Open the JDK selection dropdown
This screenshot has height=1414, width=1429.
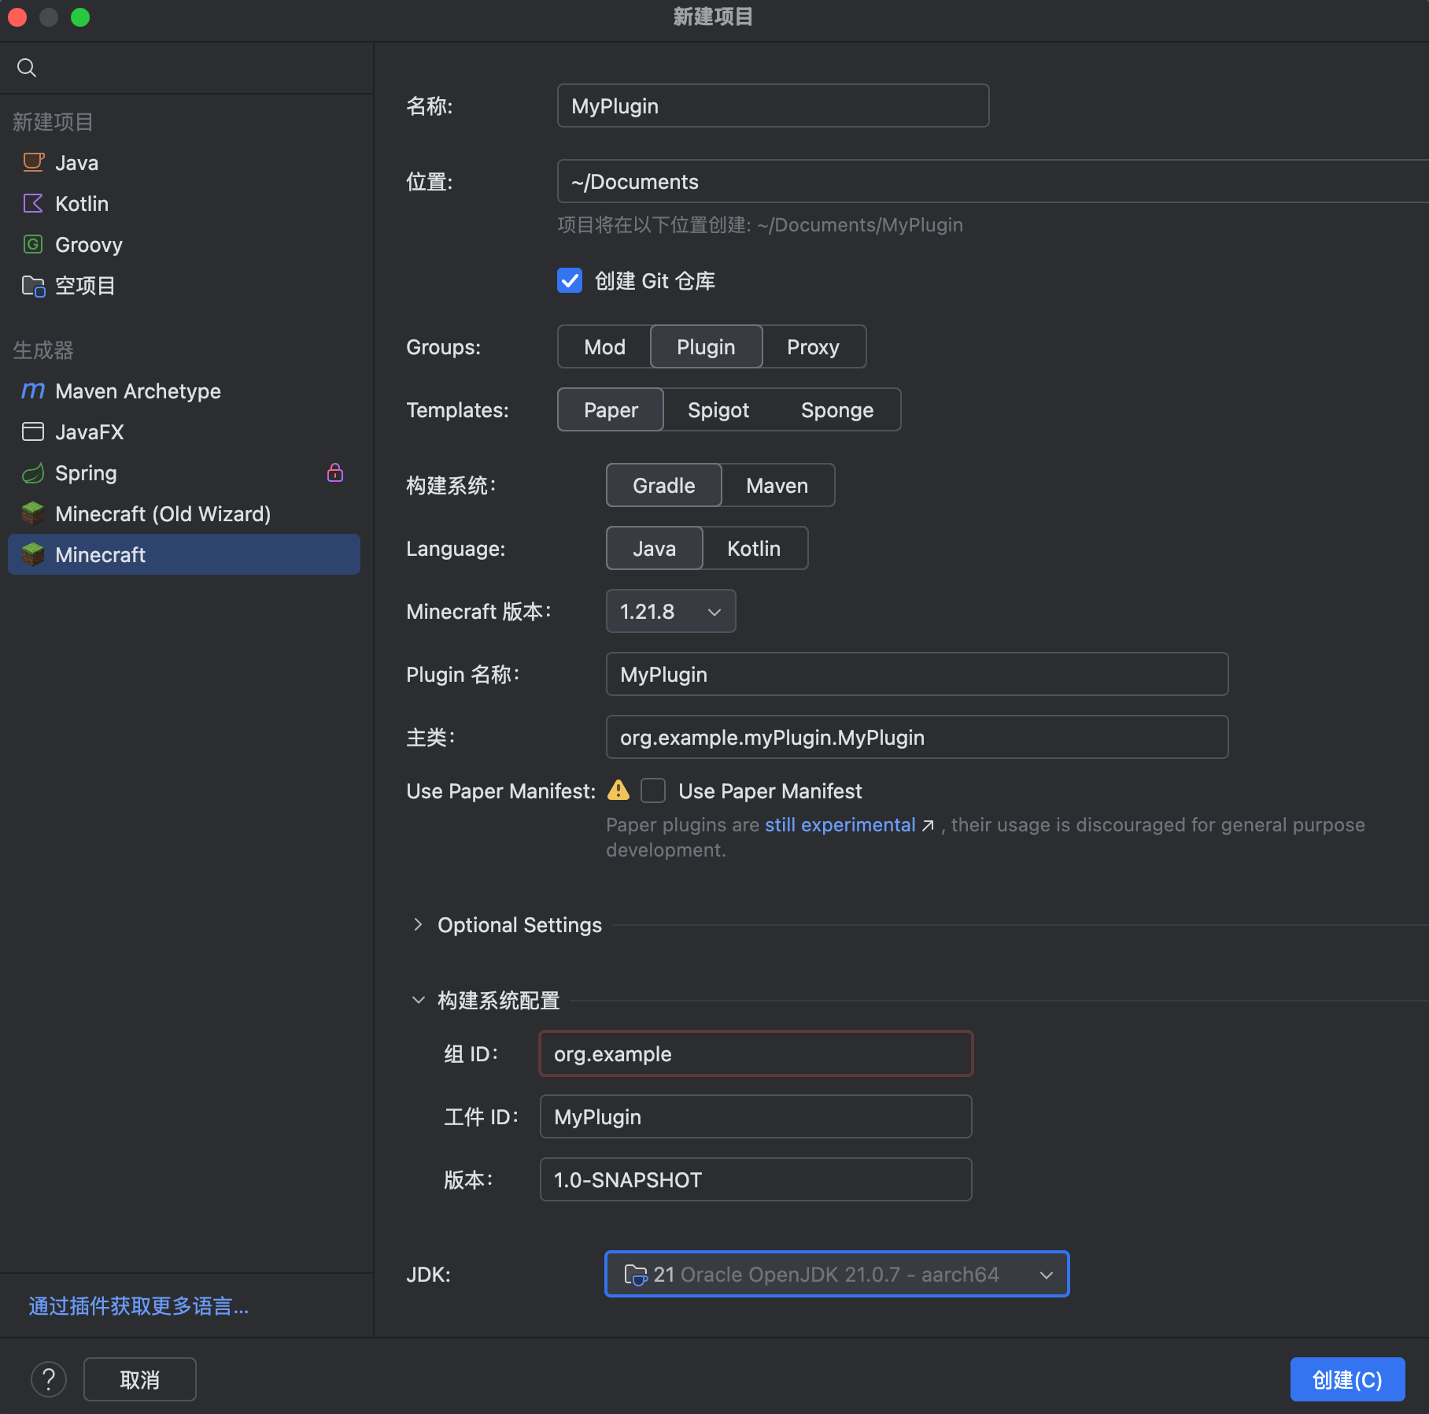pos(836,1274)
